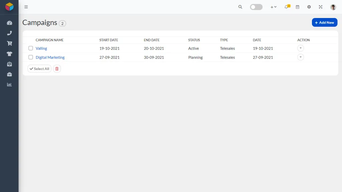Expand the plus quick-add dropdown

tap(274, 7)
